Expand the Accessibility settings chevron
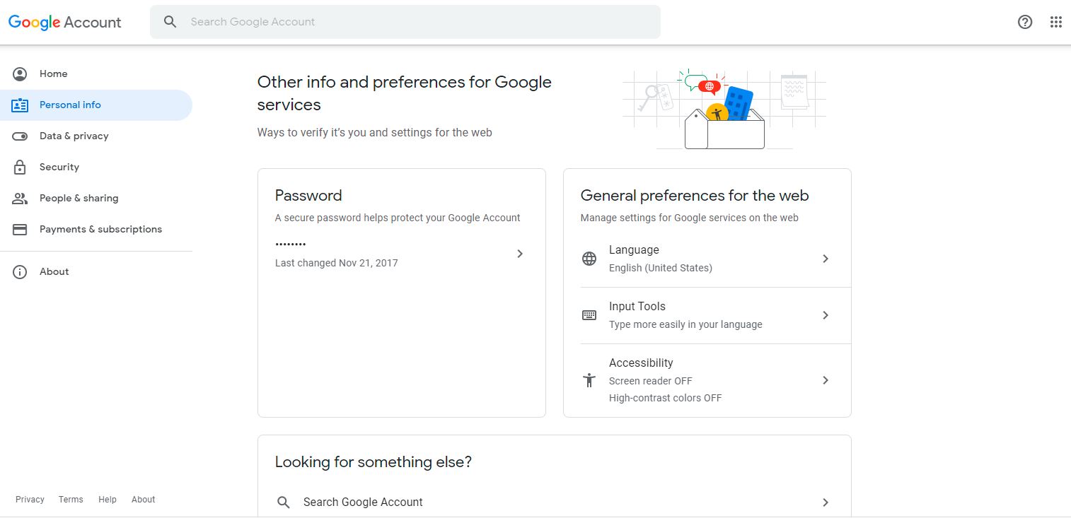1071x518 pixels. (826, 380)
